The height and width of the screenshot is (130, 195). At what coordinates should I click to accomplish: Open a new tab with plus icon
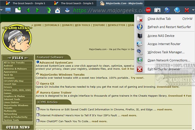(18, 10)
